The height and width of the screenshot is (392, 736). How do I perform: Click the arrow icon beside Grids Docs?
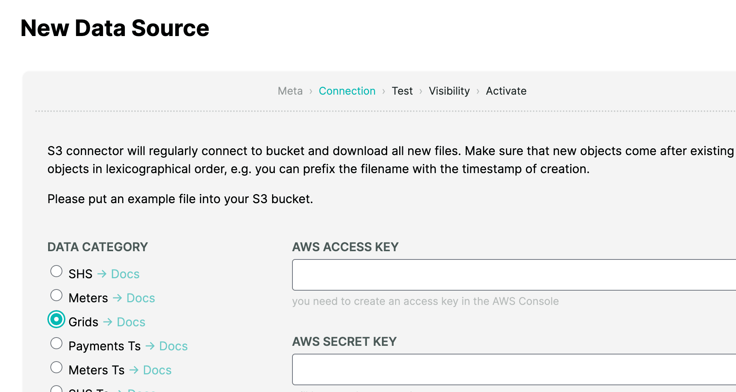[108, 321]
